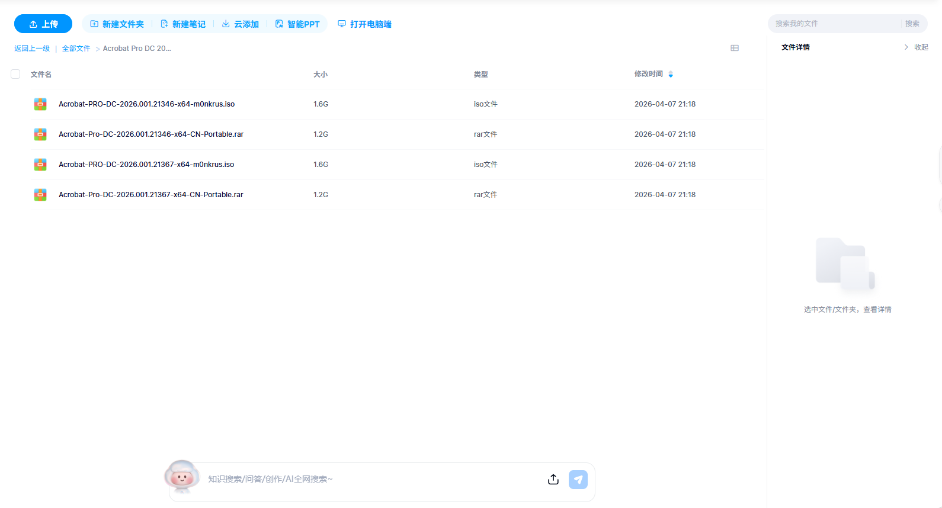
Task: Create a new folder with 新建文件夹
Action: pos(117,24)
